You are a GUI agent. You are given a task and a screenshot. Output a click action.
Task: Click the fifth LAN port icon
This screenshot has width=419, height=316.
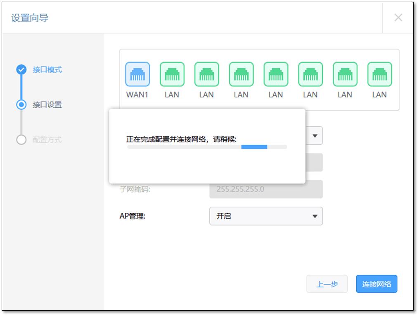pyautogui.click(x=310, y=74)
